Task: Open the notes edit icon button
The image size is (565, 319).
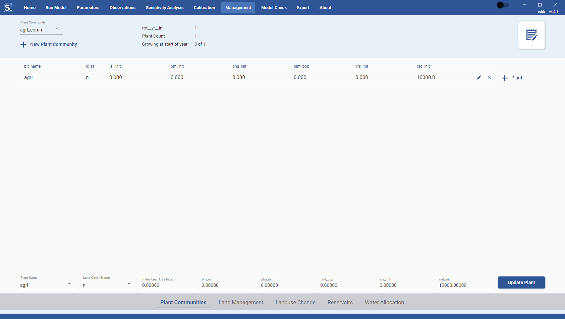Action: point(531,35)
